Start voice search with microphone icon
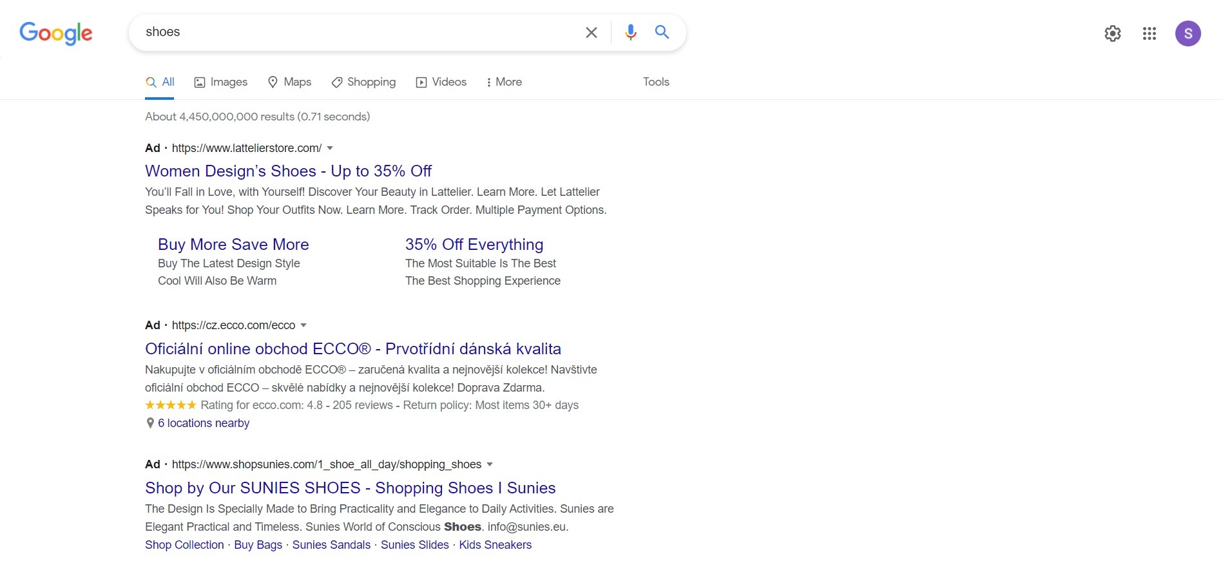 (630, 32)
